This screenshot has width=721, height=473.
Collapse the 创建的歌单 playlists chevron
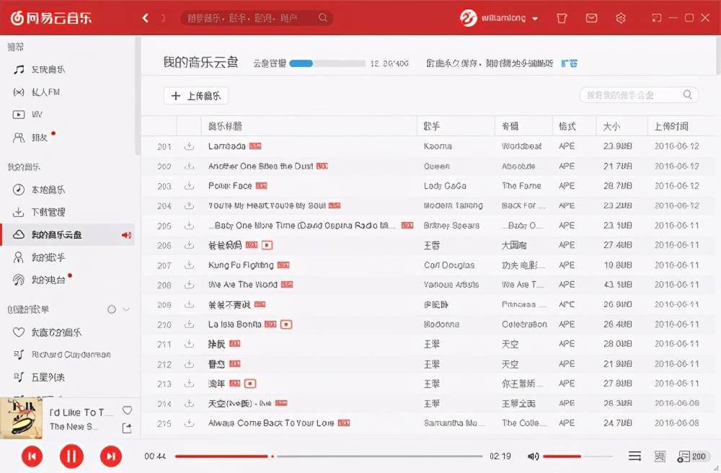click(127, 309)
